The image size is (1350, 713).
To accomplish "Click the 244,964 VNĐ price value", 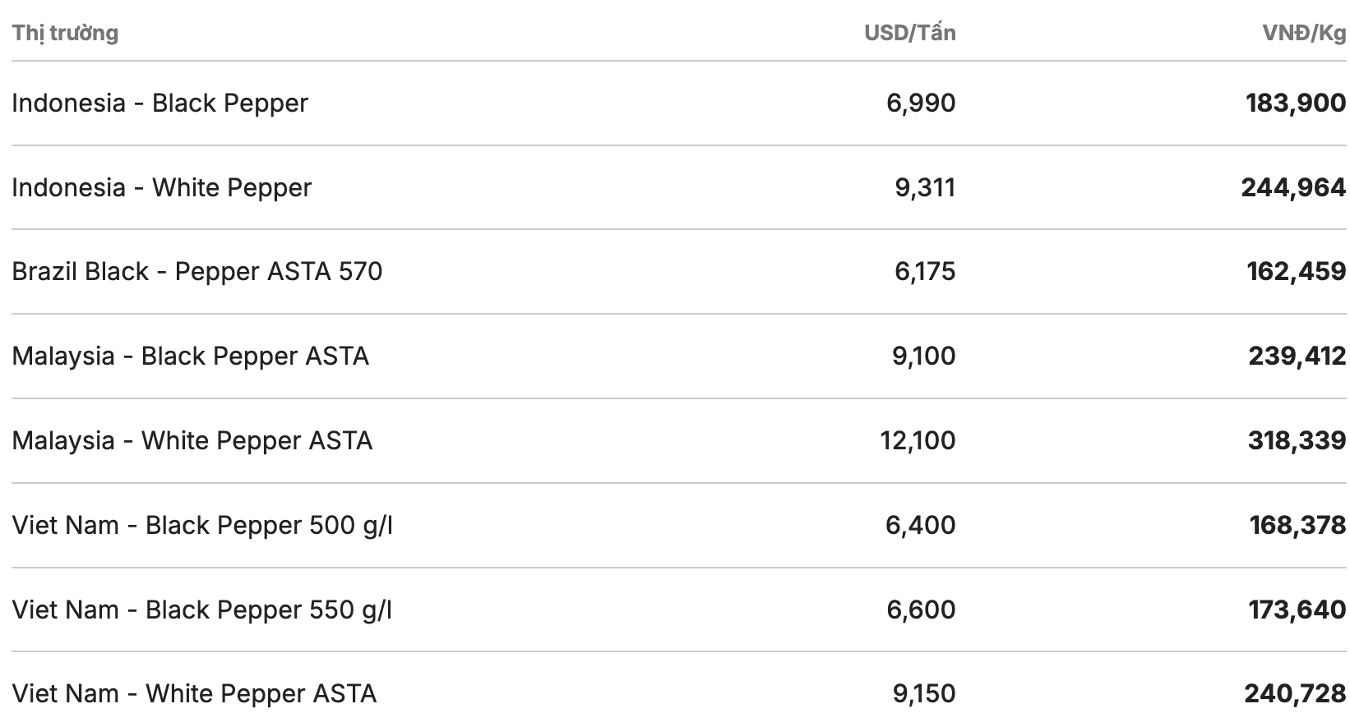I will coord(1293,188).
